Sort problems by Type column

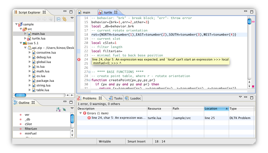click(241, 109)
